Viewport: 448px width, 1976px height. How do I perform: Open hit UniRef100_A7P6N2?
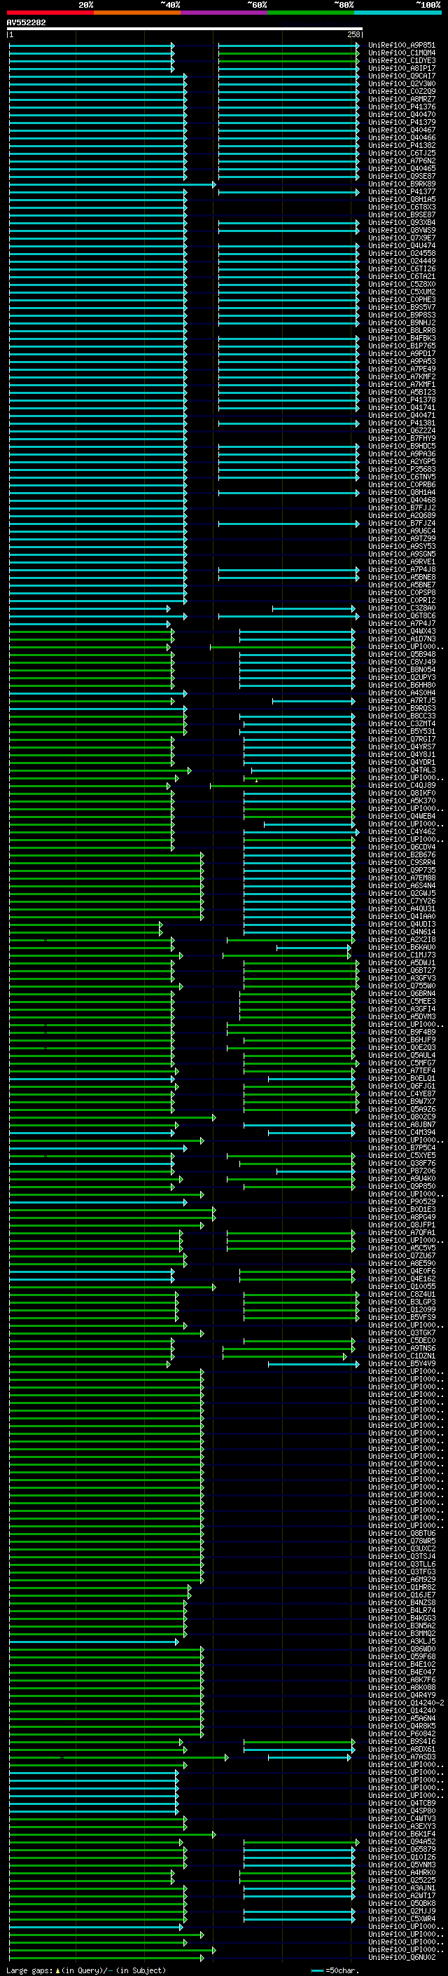tap(401, 161)
